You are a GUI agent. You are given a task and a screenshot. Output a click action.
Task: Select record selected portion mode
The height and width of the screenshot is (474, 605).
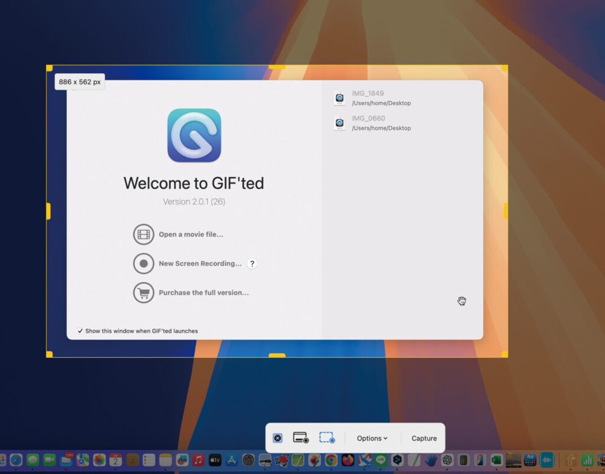point(327,438)
